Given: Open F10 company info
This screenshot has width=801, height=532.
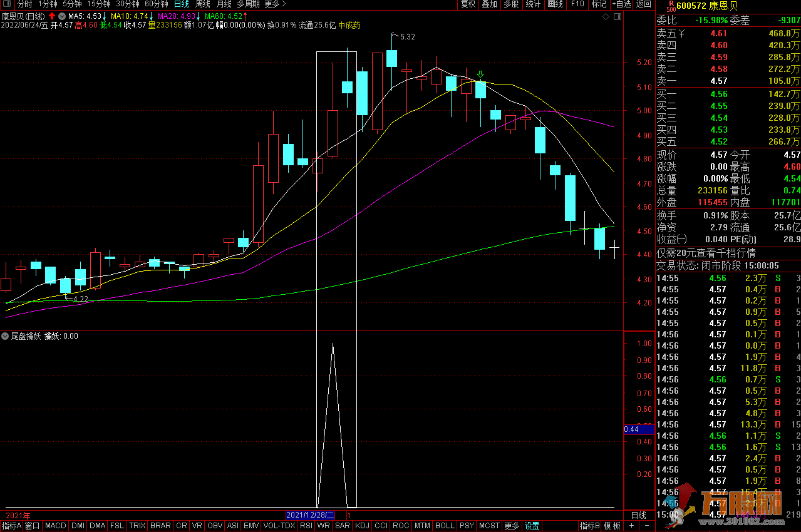Looking at the screenshot, I should (577, 4).
